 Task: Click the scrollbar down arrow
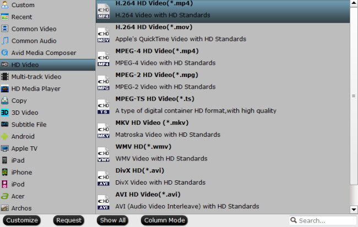click(x=354, y=209)
